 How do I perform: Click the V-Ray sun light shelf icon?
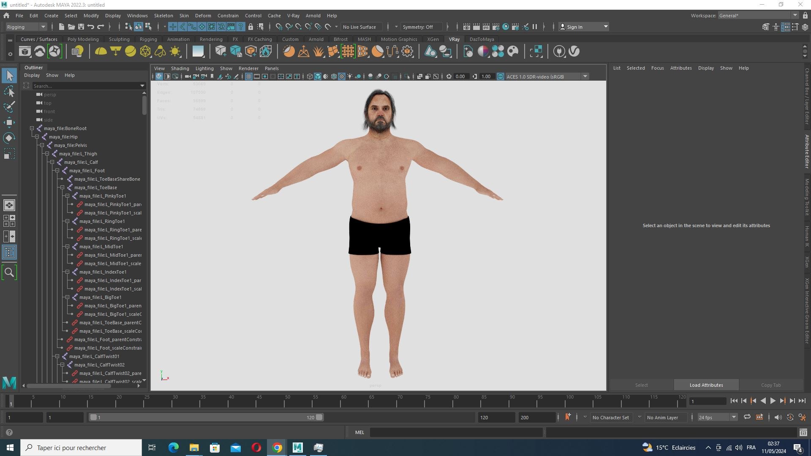[175, 52]
